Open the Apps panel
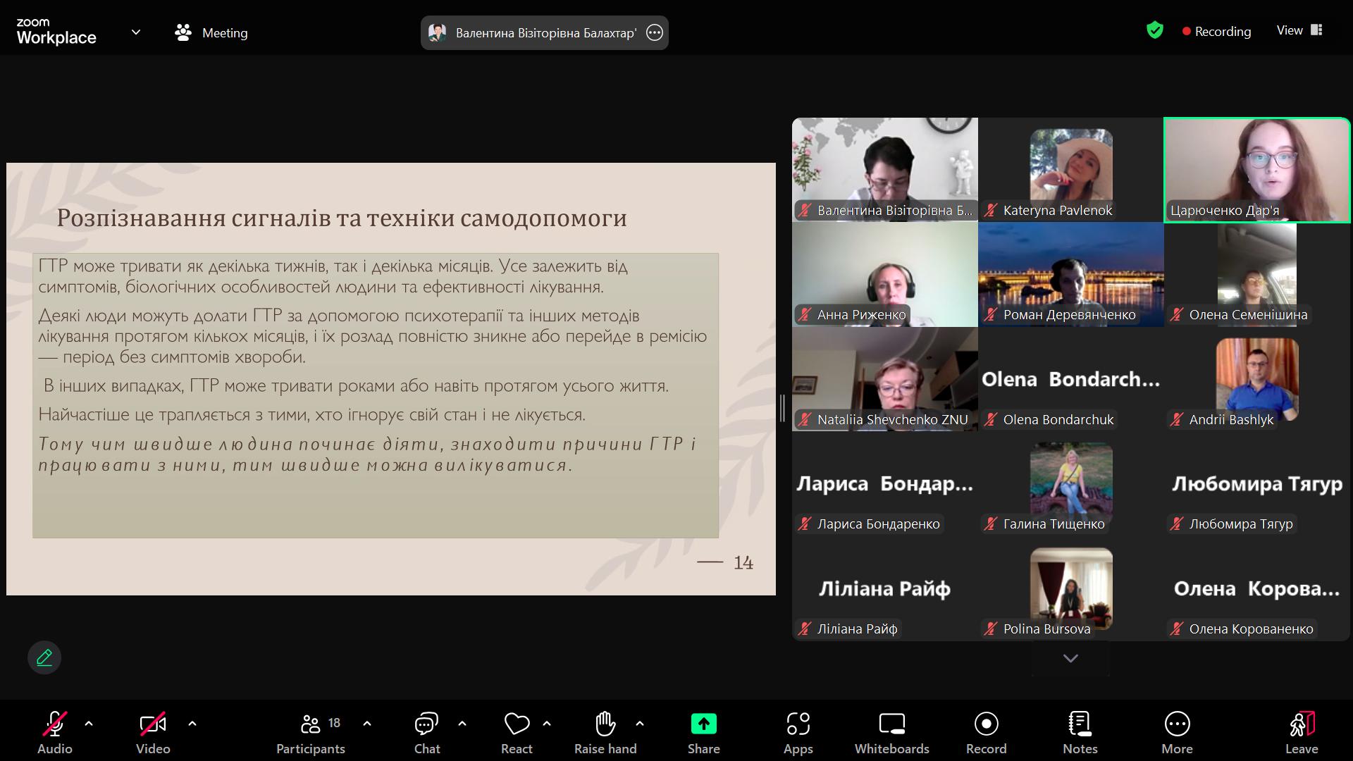 [x=798, y=734]
